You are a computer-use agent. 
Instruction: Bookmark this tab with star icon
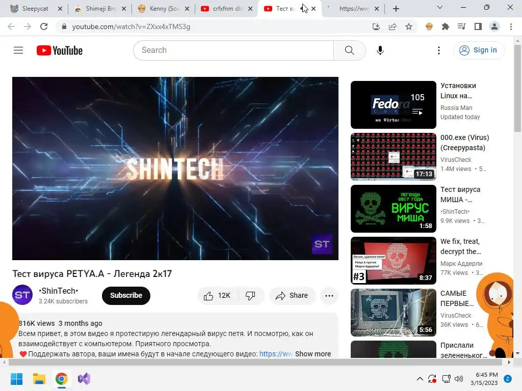pyautogui.click(x=409, y=26)
